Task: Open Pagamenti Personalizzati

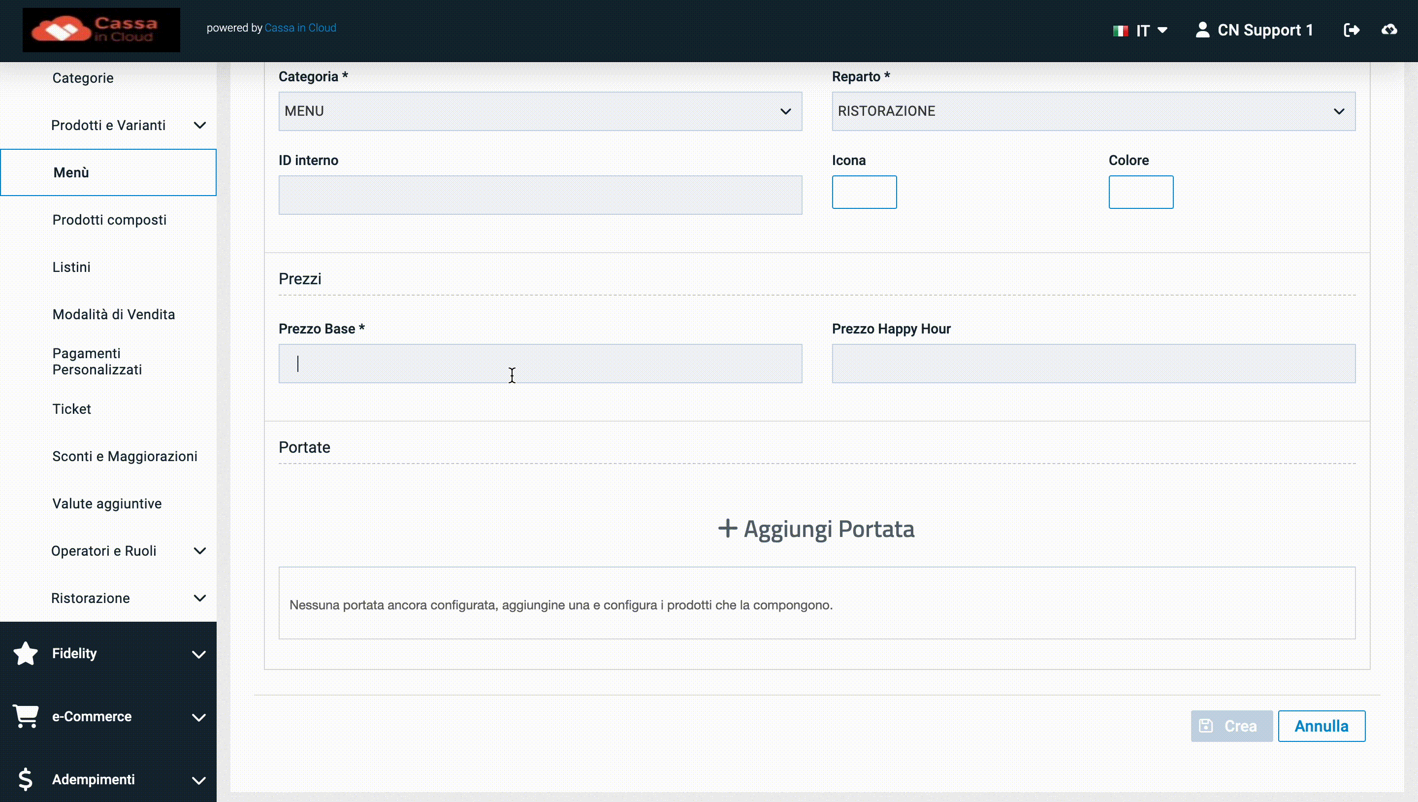Action: [97, 361]
